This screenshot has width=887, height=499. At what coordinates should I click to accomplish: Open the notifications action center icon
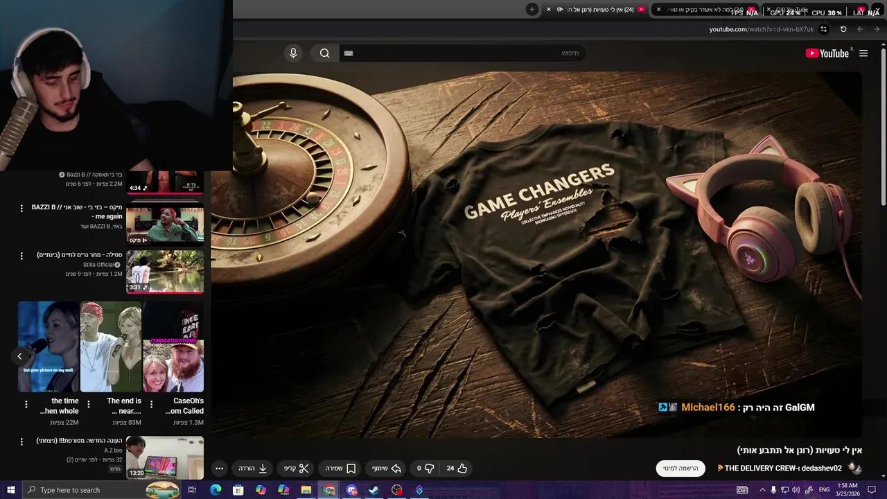(872, 490)
